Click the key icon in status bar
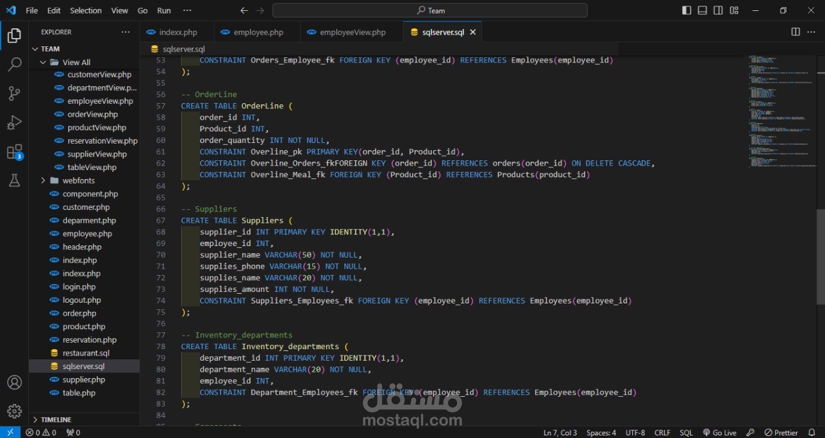 click(x=750, y=432)
